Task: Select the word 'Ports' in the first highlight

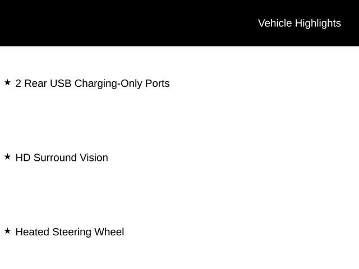Action: (x=158, y=84)
